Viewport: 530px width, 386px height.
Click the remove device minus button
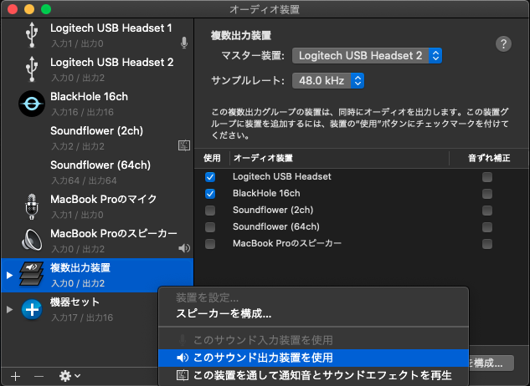click(x=39, y=376)
